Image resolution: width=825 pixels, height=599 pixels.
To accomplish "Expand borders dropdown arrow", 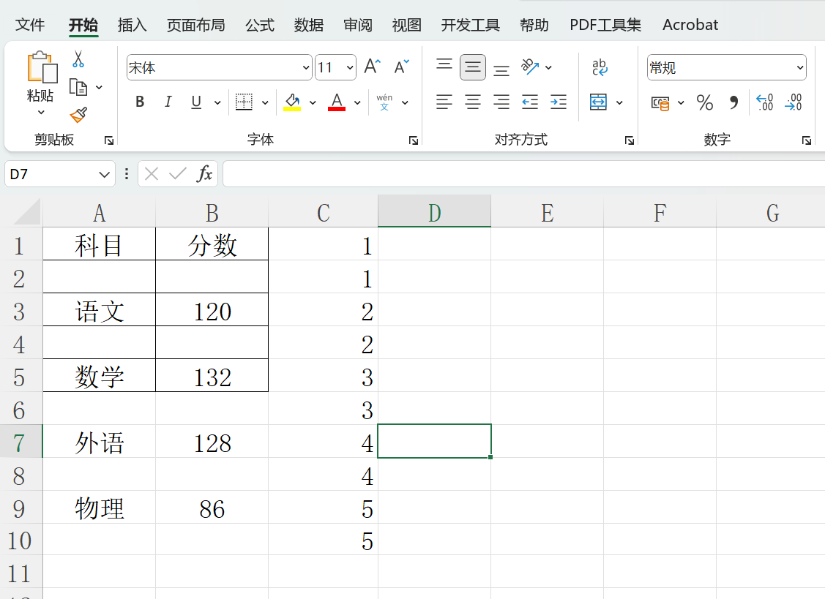I will pyautogui.click(x=265, y=102).
